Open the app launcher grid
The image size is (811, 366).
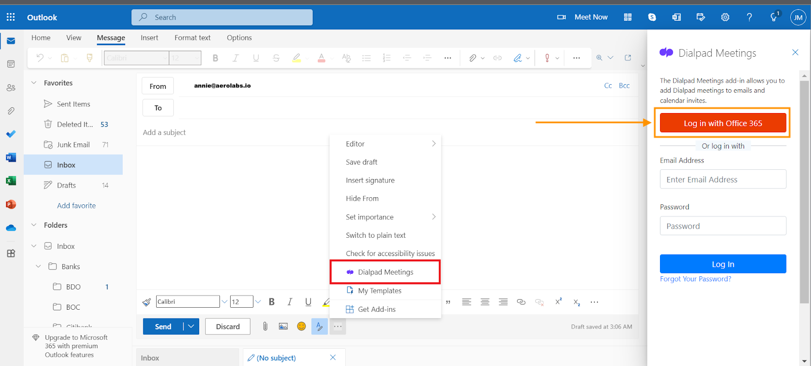[11, 17]
